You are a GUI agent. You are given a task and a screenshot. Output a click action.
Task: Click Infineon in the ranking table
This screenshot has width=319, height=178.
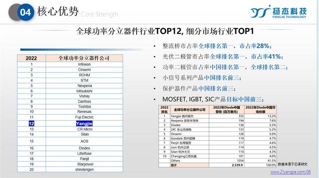point(84,64)
